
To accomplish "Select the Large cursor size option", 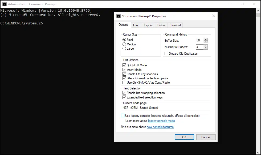I will click(124, 49).
